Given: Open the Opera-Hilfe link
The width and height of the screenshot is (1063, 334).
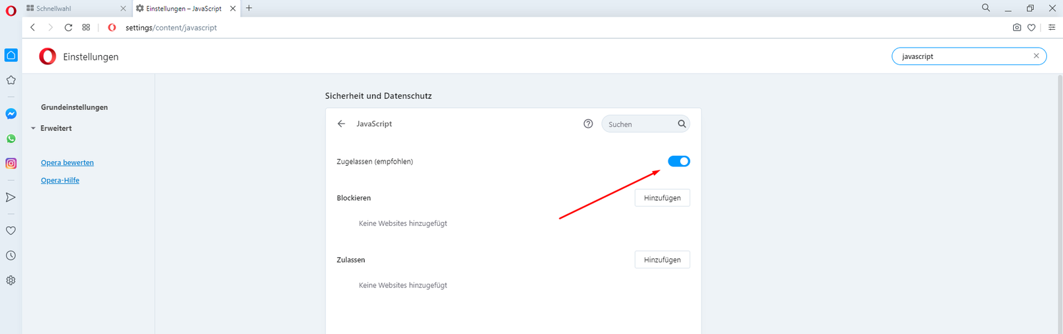Looking at the screenshot, I should [60, 180].
